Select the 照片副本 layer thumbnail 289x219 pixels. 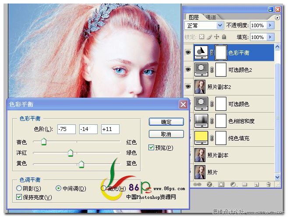coord(200,155)
